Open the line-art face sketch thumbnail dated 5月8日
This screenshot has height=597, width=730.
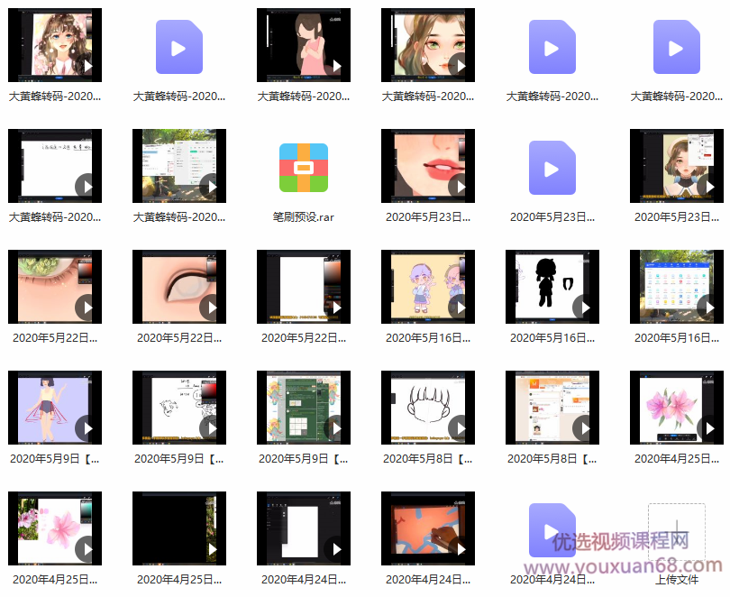pos(427,408)
